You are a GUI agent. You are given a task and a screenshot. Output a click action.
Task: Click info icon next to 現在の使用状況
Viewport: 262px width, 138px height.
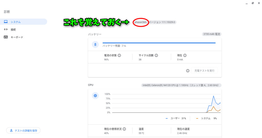(x=124, y=129)
